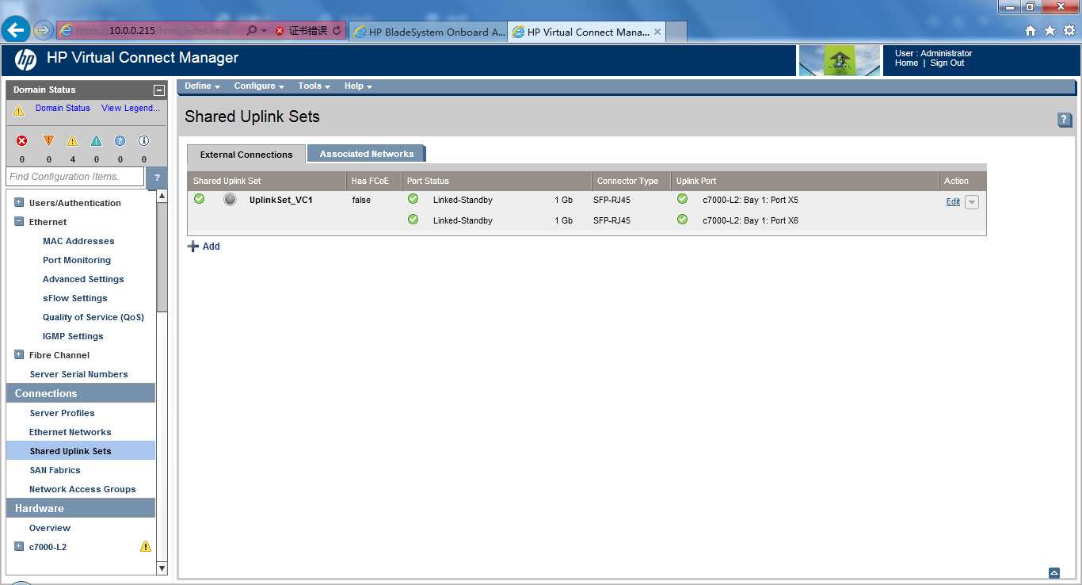Open the action dropdown next to Edit
This screenshot has width=1082, height=585.
click(972, 202)
